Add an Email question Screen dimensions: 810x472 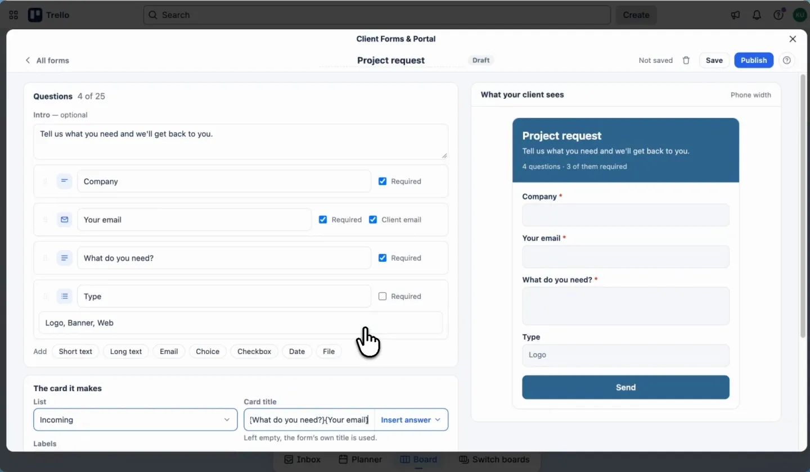[x=169, y=352]
